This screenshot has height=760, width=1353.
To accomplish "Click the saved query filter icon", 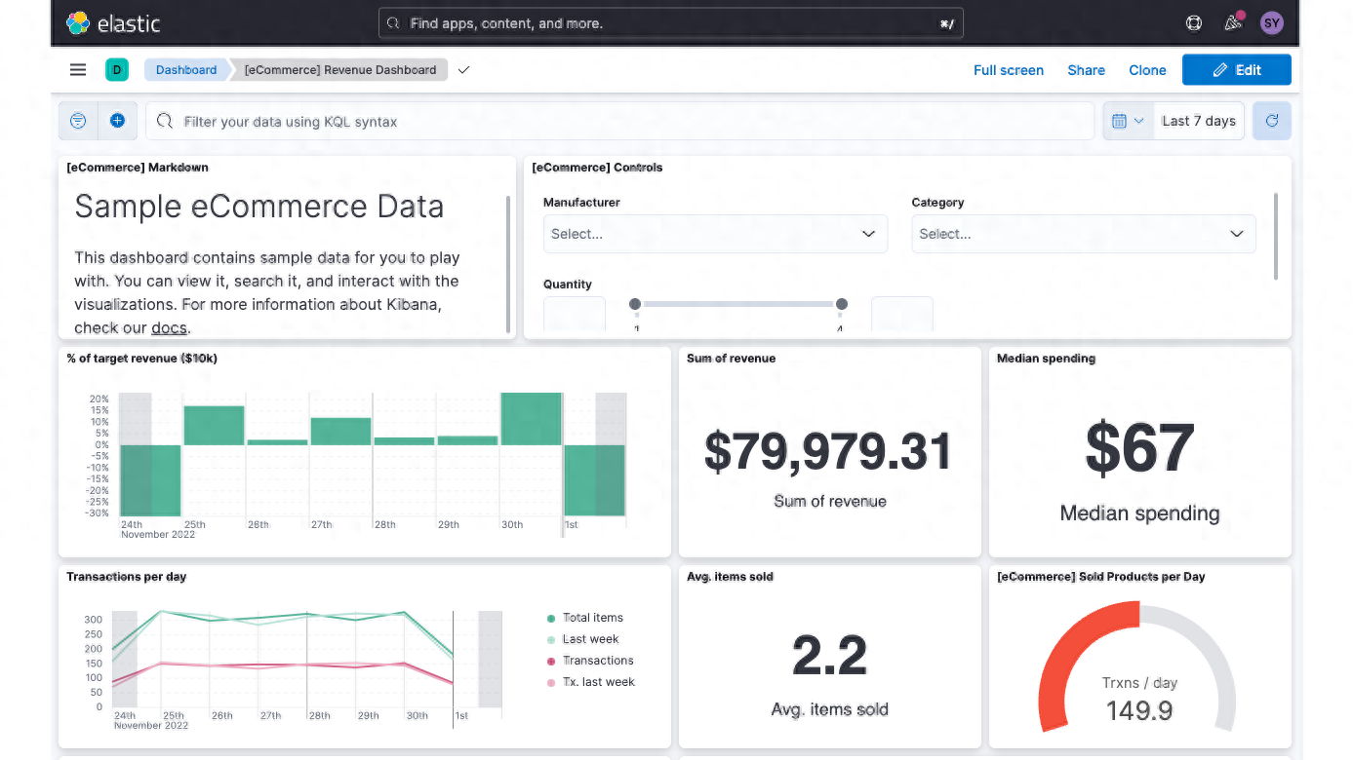I will pyautogui.click(x=78, y=121).
